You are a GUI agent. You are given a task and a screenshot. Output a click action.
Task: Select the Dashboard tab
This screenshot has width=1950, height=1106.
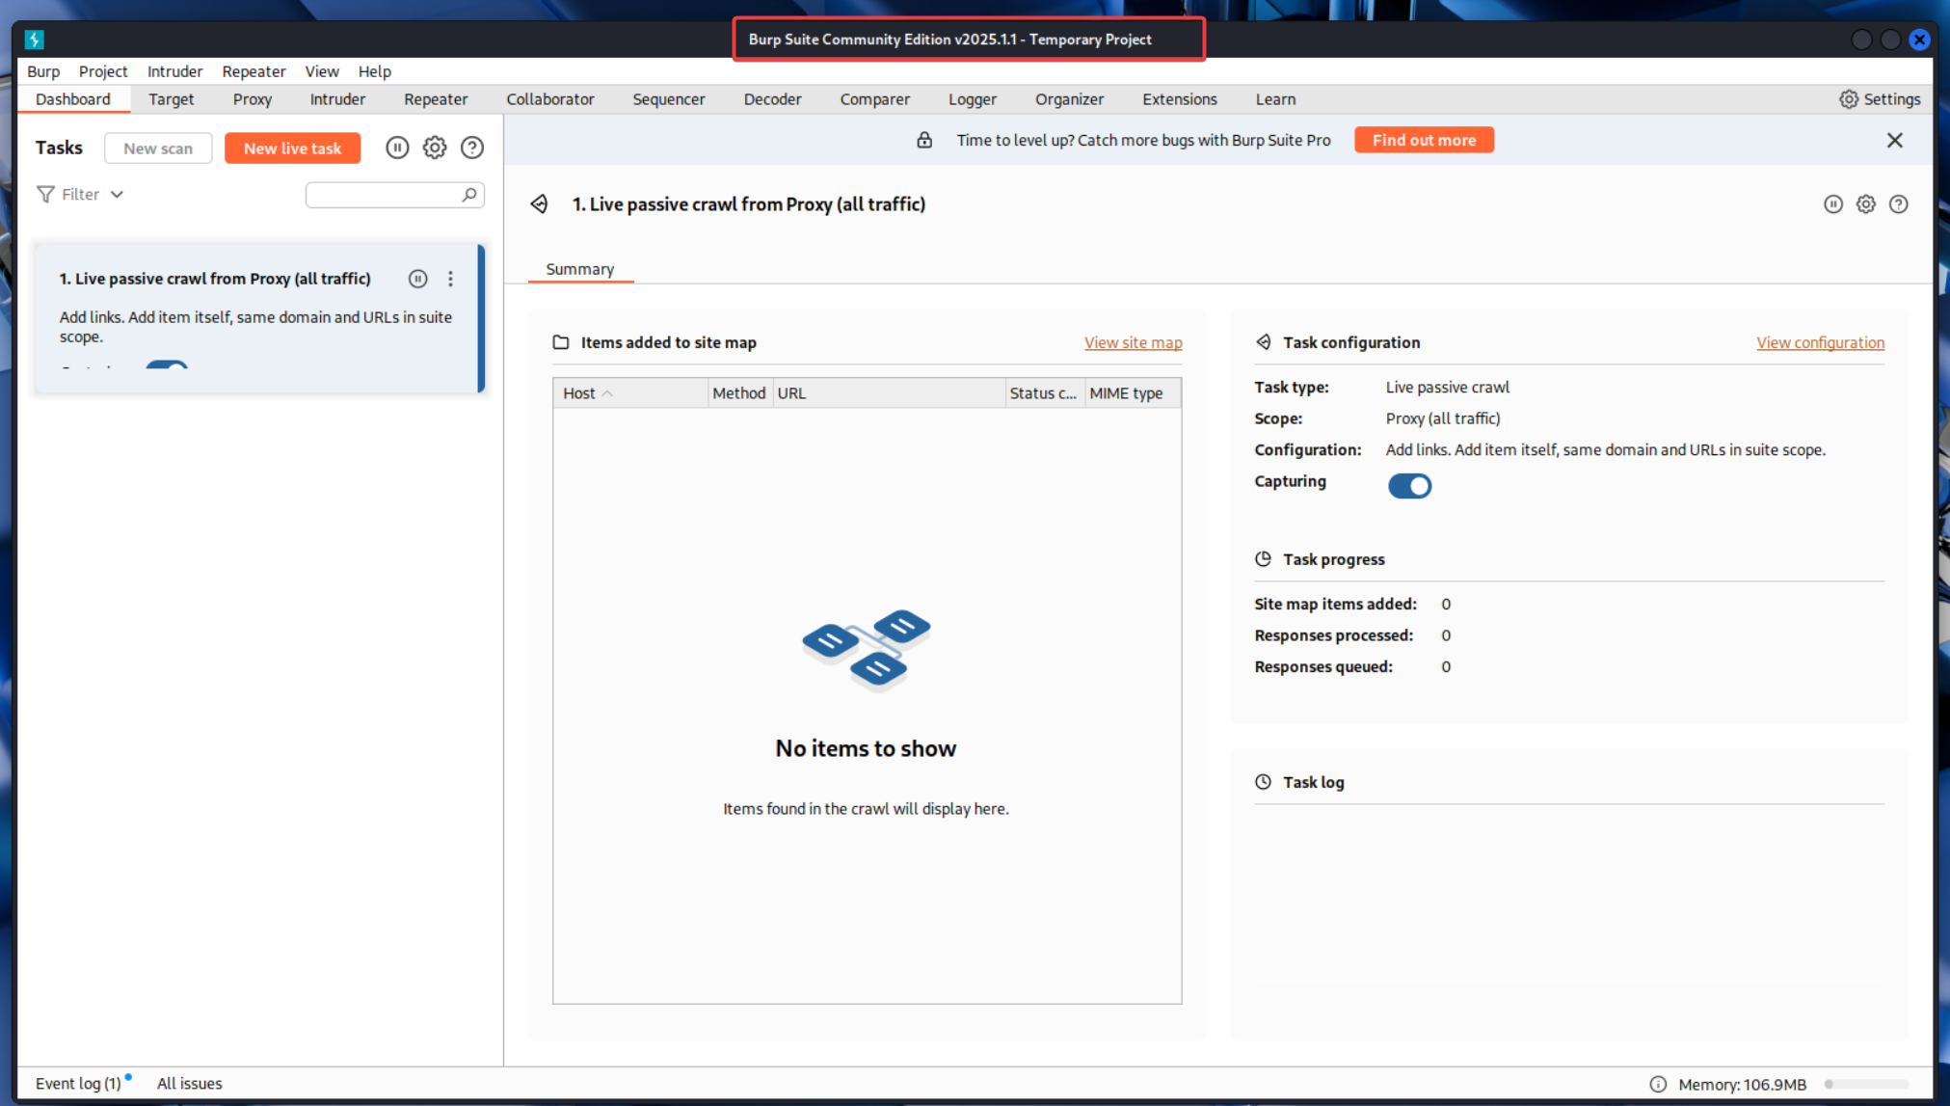coord(73,99)
